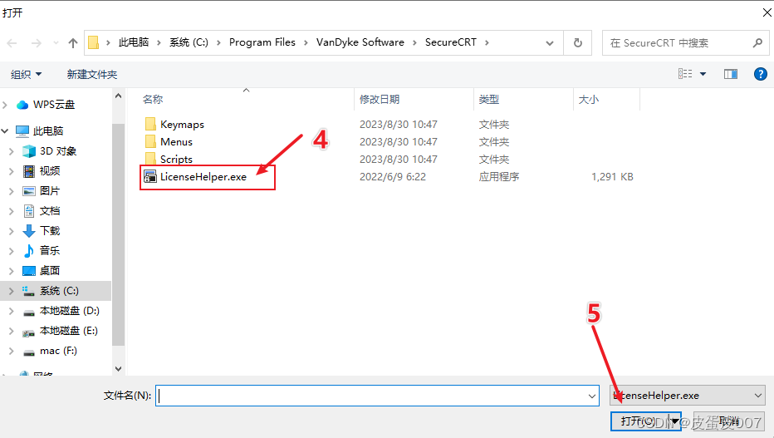
Task: Select the Menus folder
Action: [x=176, y=142]
